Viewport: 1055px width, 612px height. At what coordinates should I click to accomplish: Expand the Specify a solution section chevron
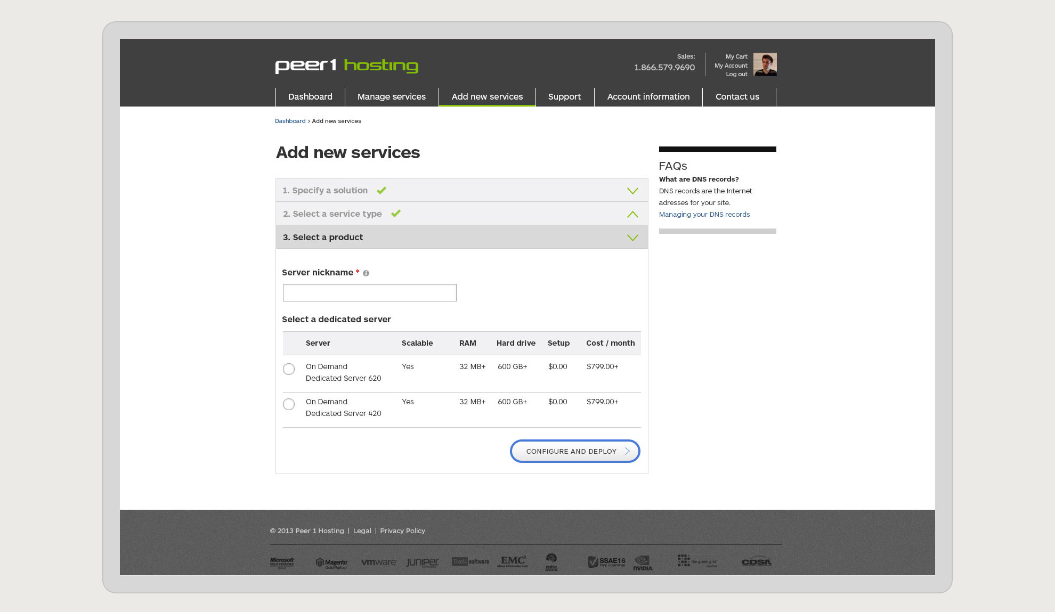(x=632, y=191)
